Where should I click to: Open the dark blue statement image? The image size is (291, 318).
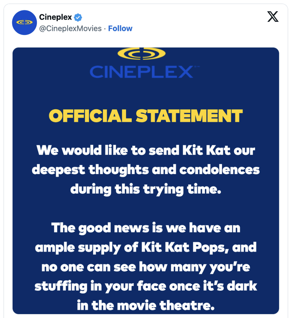145,204
